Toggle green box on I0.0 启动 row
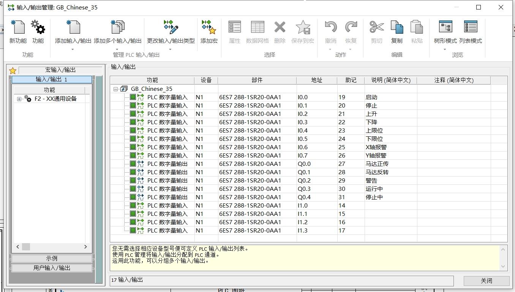515x292 pixels. [x=133, y=97]
